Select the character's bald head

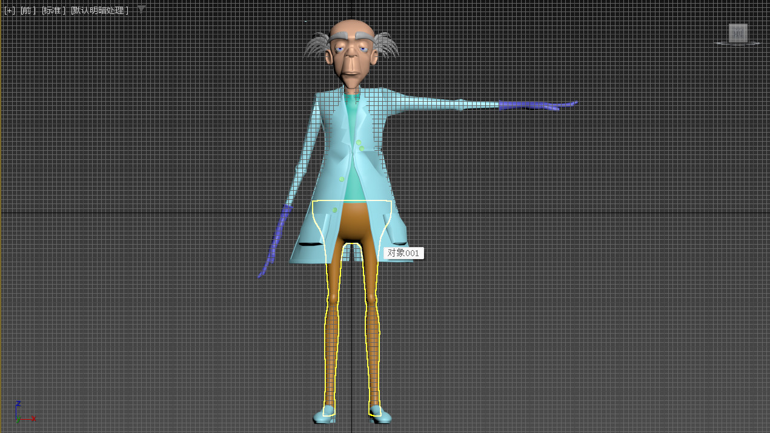[x=349, y=28]
